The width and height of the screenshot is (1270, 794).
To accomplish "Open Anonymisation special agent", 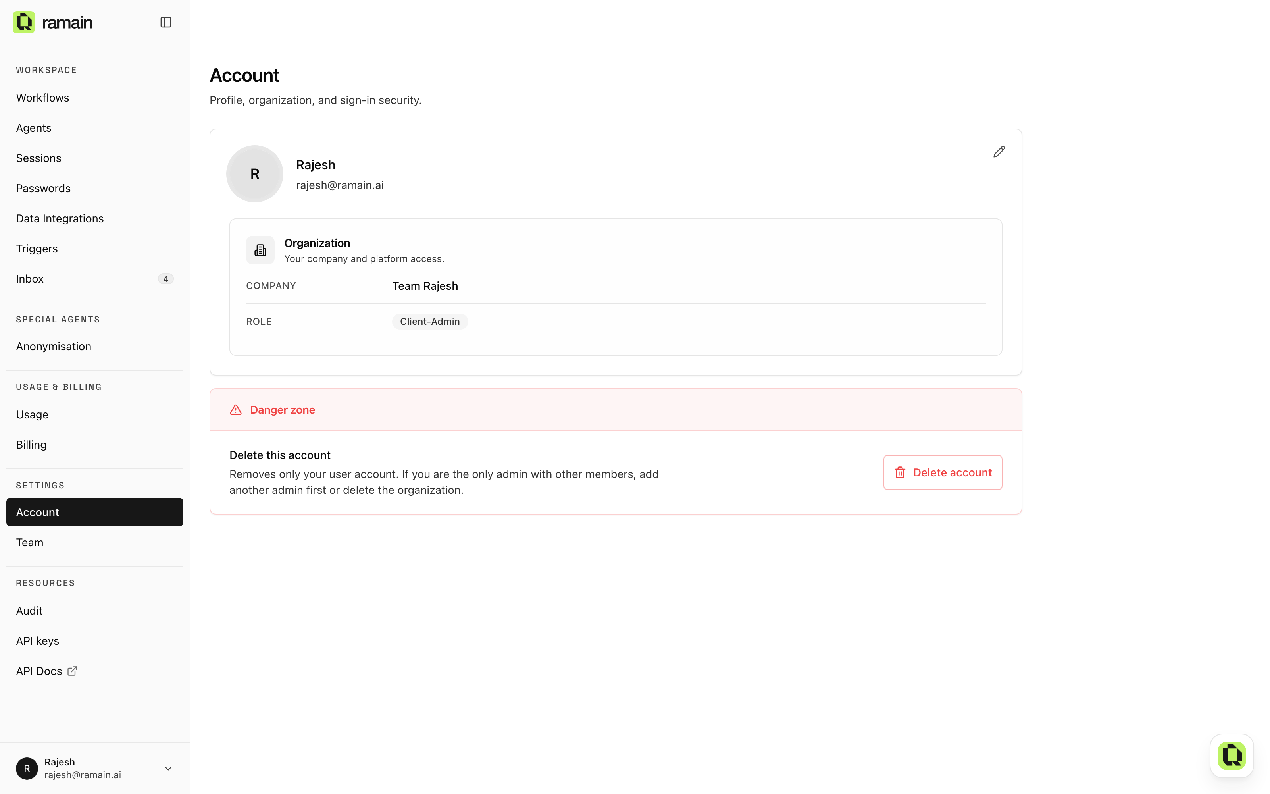I will [x=94, y=346].
